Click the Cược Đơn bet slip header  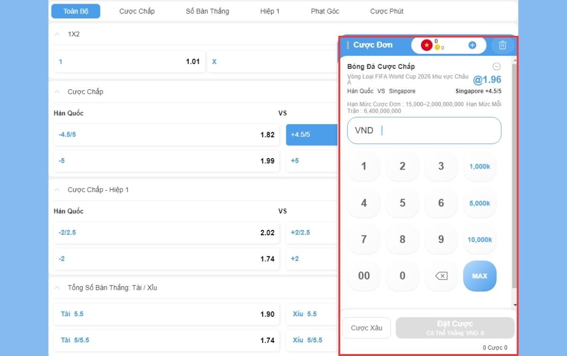click(373, 45)
